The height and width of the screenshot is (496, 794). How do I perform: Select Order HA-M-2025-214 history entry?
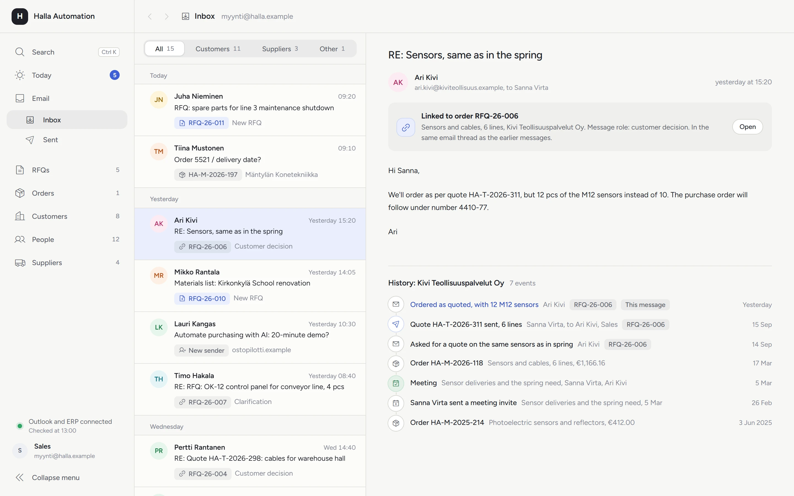click(x=580, y=423)
